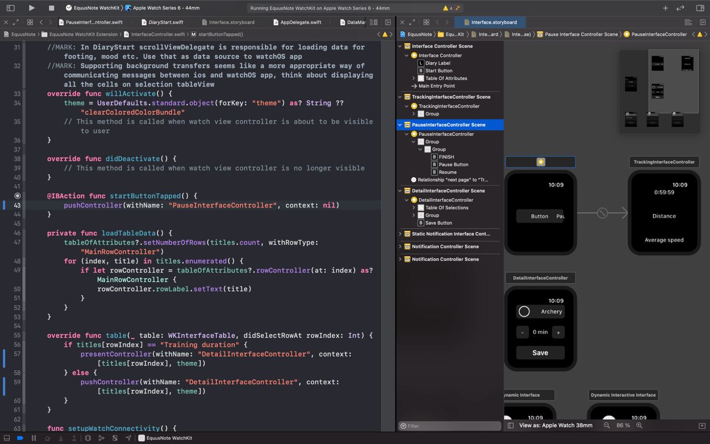
Task: Run the app with the play button
Action: [32, 8]
